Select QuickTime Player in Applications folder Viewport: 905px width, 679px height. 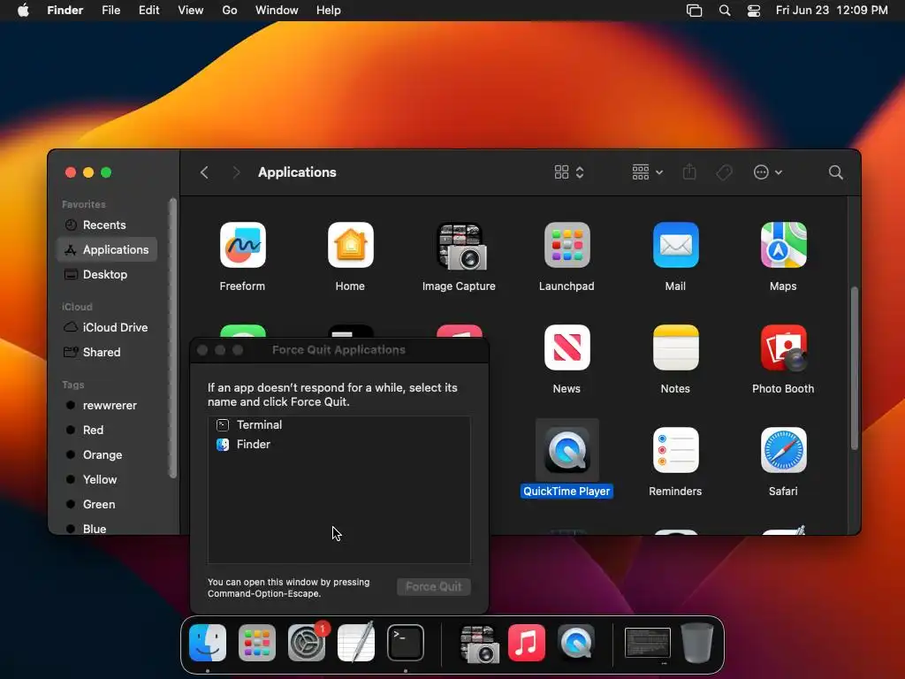pyautogui.click(x=567, y=450)
